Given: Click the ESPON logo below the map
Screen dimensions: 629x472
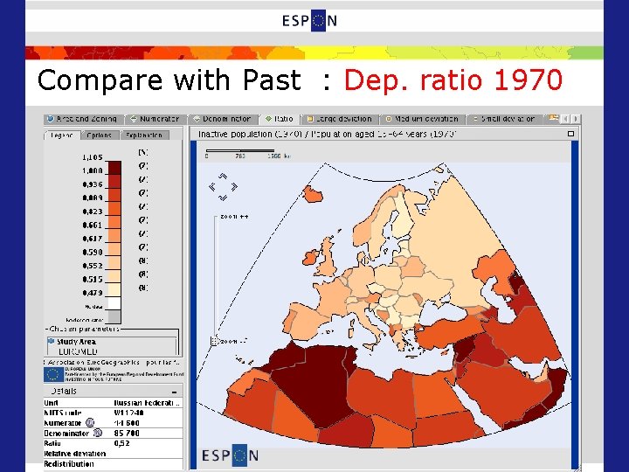Looking at the screenshot, I should pos(231,456).
